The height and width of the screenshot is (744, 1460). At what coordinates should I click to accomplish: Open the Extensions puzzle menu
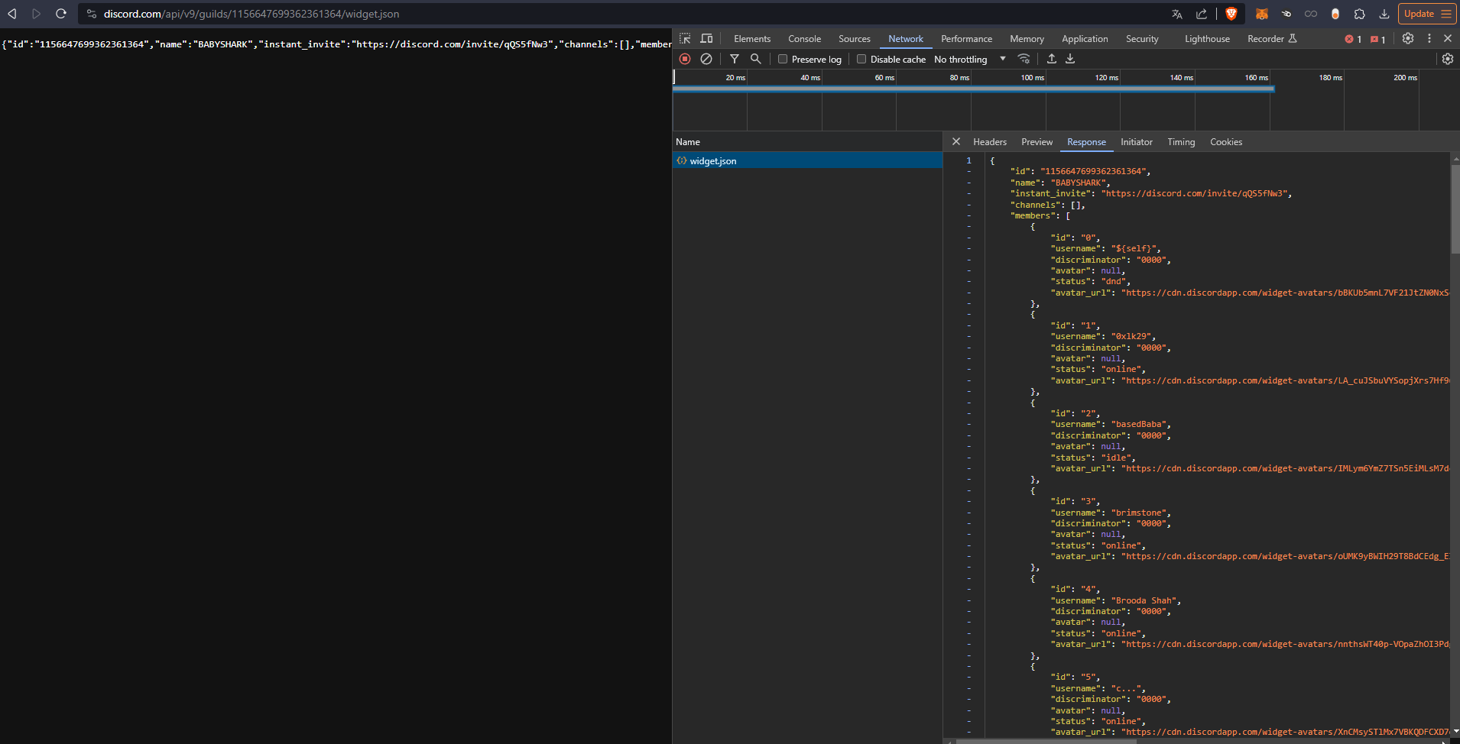coord(1360,14)
